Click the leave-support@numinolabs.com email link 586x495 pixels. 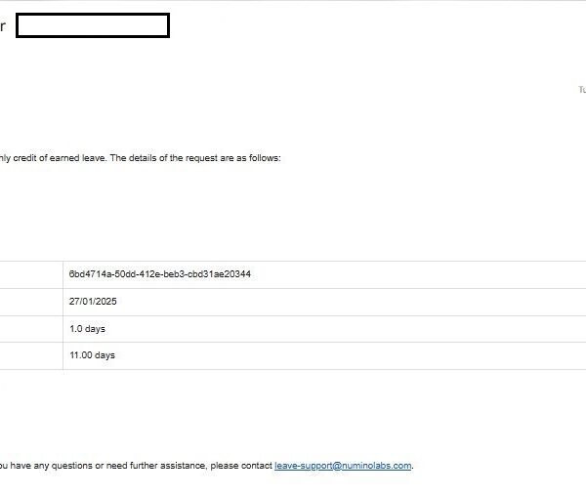pyautogui.click(x=343, y=466)
